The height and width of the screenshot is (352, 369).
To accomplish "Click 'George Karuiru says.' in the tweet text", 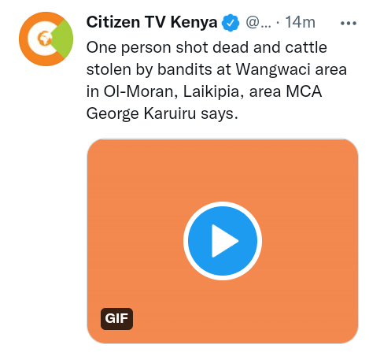I will pyautogui.click(x=162, y=114).
